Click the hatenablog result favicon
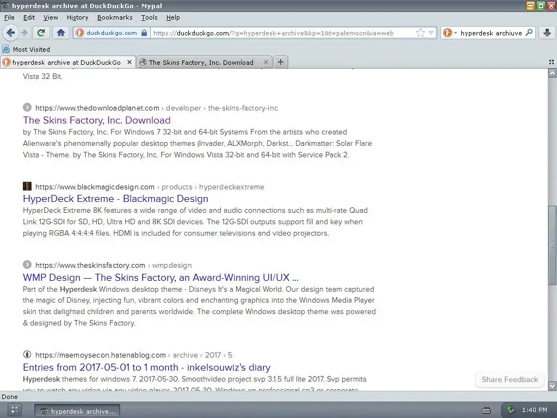Viewport: 557px width, 418px height. (x=27, y=354)
